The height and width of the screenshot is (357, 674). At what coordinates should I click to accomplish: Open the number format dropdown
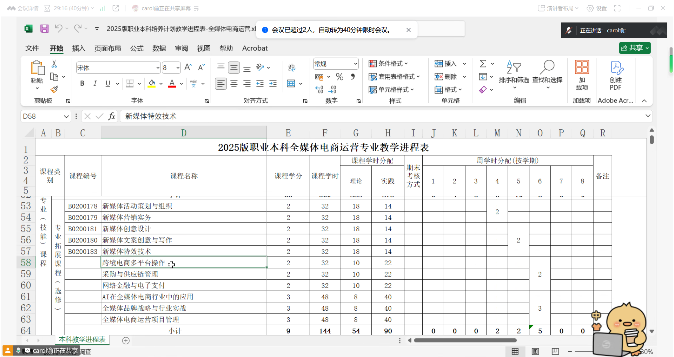355,64
